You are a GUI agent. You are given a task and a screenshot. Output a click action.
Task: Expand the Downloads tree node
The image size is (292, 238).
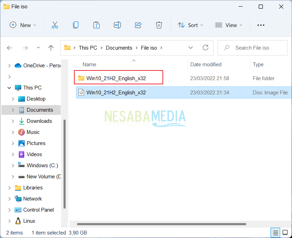(13, 121)
